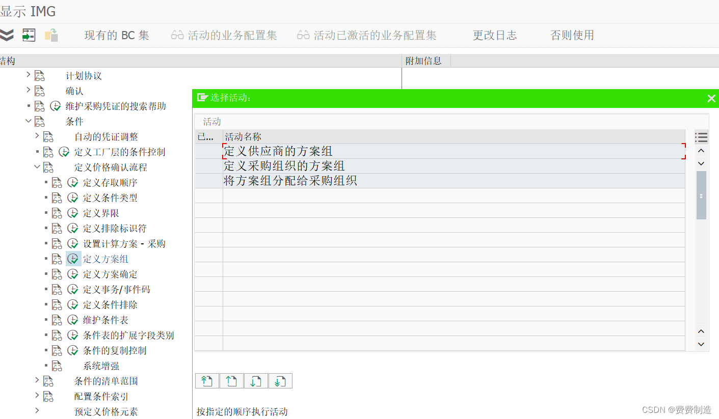Screen dimensions: 719x419
Task: Click the BC set folder toolbar icon
Action: tap(51, 35)
